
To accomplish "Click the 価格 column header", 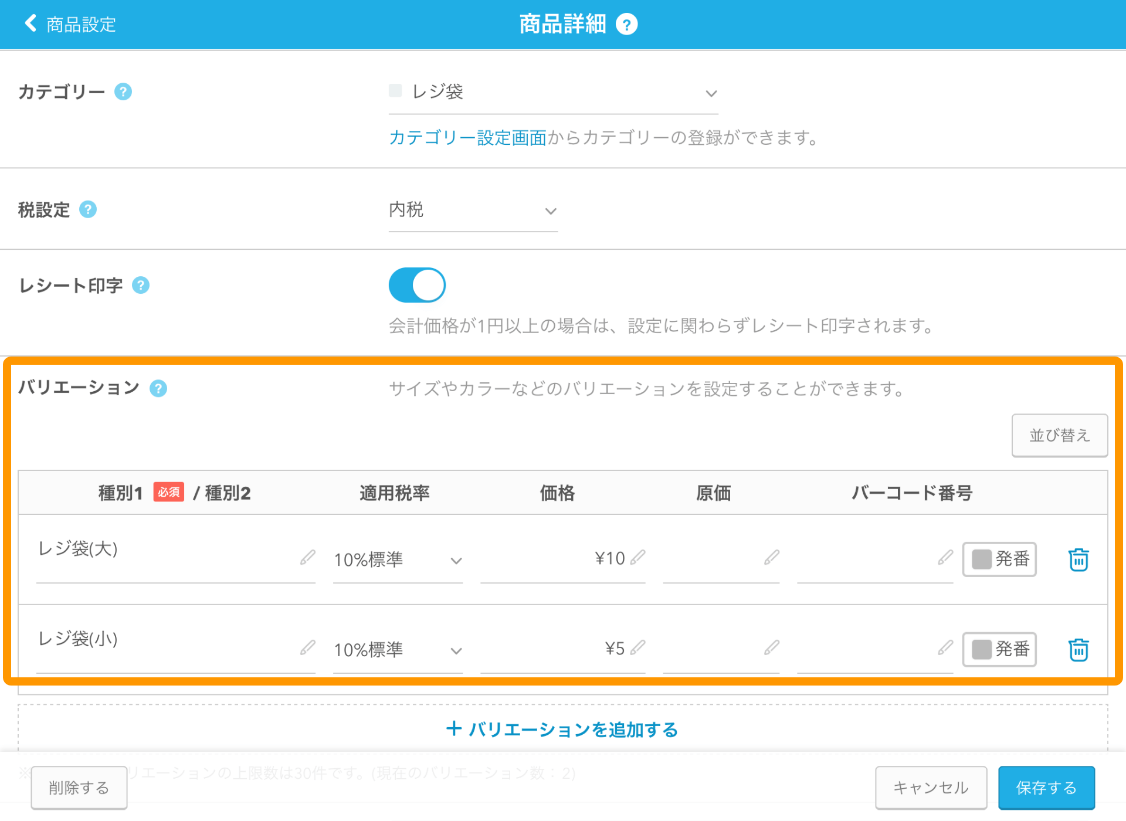I will [x=557, y=493].
